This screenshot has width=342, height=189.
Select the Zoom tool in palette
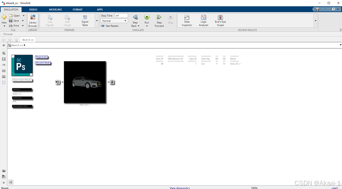click(x=4, y=53)
